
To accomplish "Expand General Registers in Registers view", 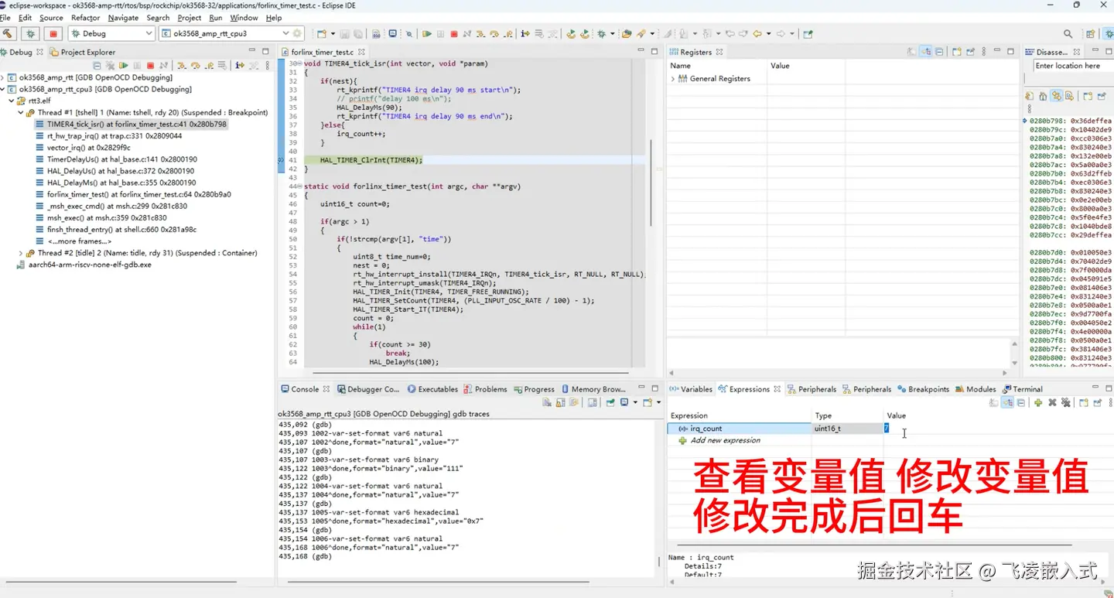I will tap(673, 78).
